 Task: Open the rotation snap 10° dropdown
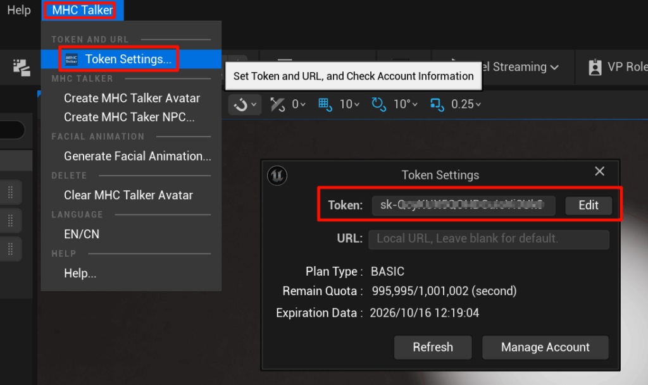click(x=406, y=104)
